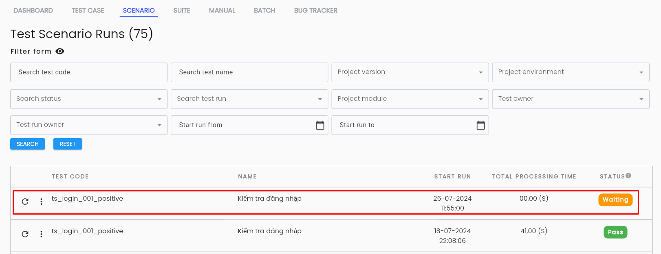The height and width of the screenshot is (254, 661).
Task: Click rerun icon for the 26-07-2024 run
Action: point(25,202)
